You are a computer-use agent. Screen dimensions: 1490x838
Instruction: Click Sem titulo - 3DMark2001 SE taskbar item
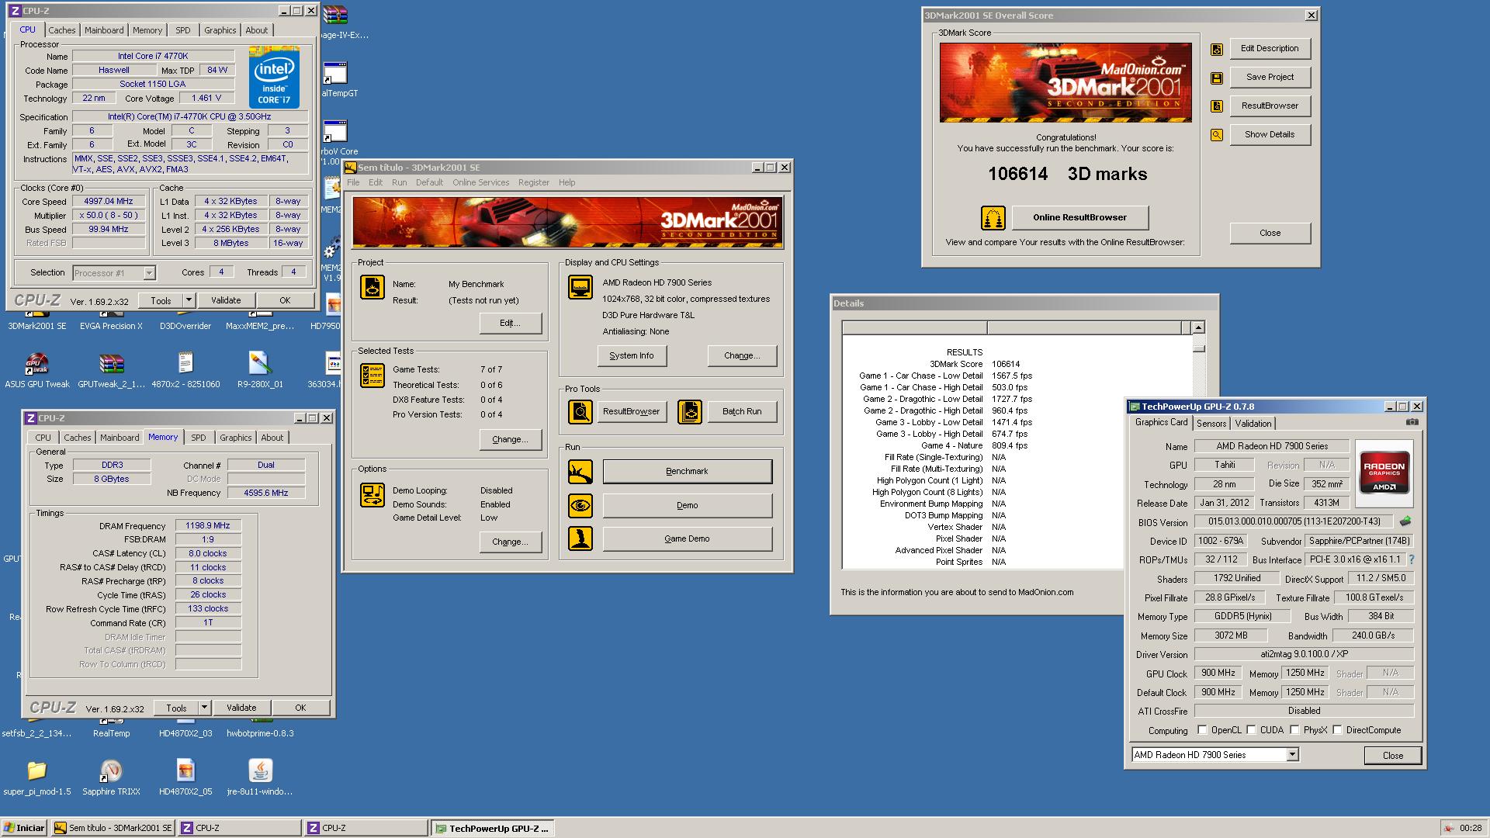(113, 828)
